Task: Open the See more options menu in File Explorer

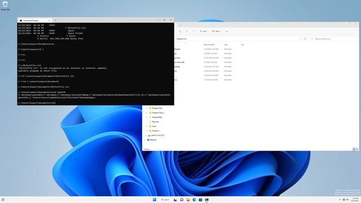Action: tap(227, 31)
